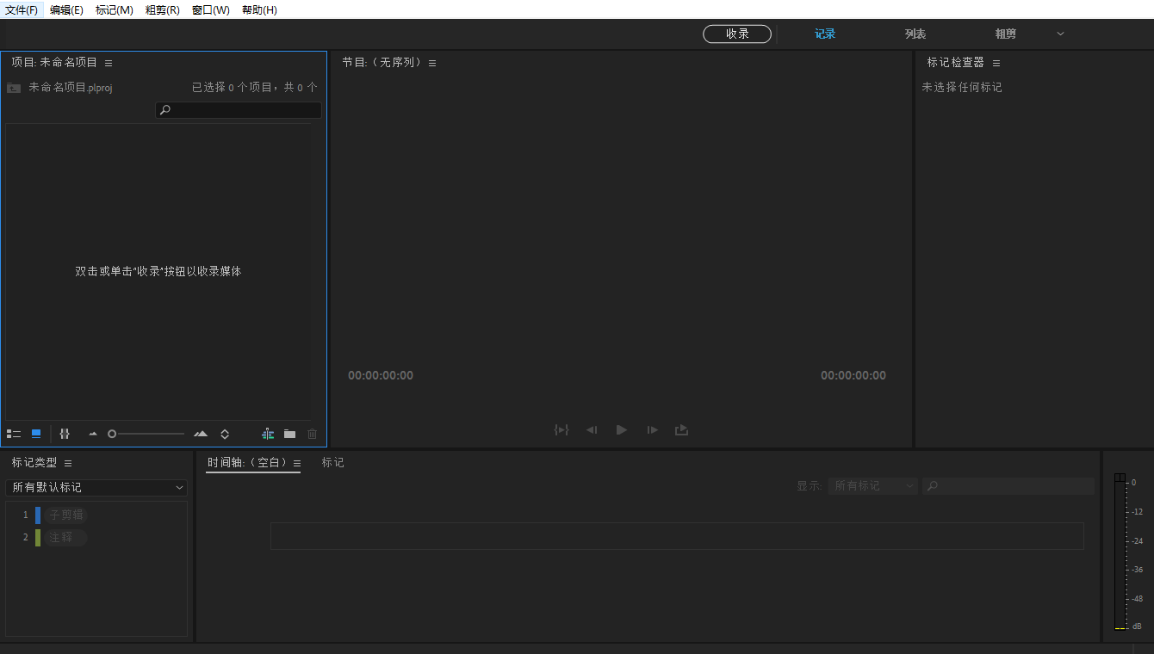The image size is (1154, 654).
Task: Click the curly-braces icon in project panel toolbar
Action: [x=65, y=434]
